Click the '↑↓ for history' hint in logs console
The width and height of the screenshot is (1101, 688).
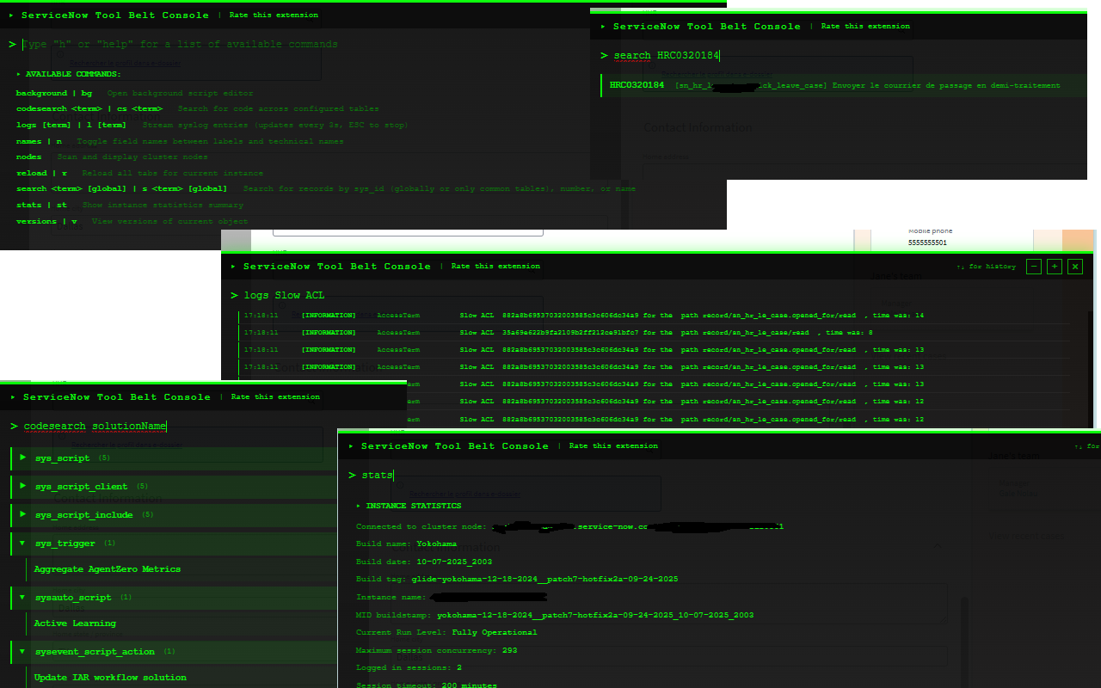(x=986, y=267)
